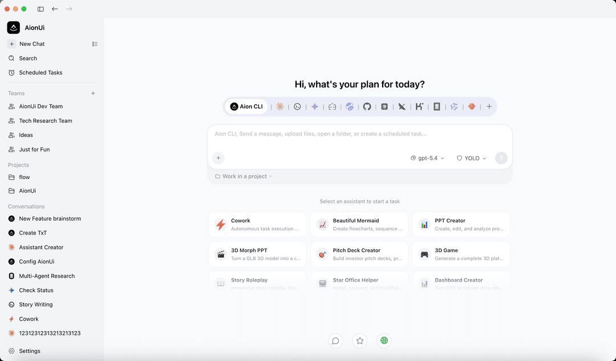This screenshot has height=361, width=616.
Task: Open the YOLO permission mode dropdown
Action: coord(472,158)
